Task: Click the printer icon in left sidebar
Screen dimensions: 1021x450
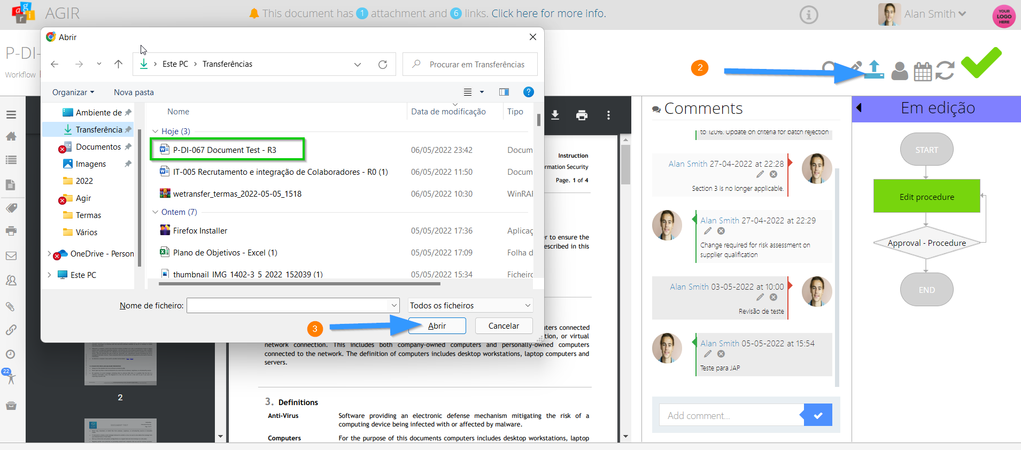Action: click(11, 231)
